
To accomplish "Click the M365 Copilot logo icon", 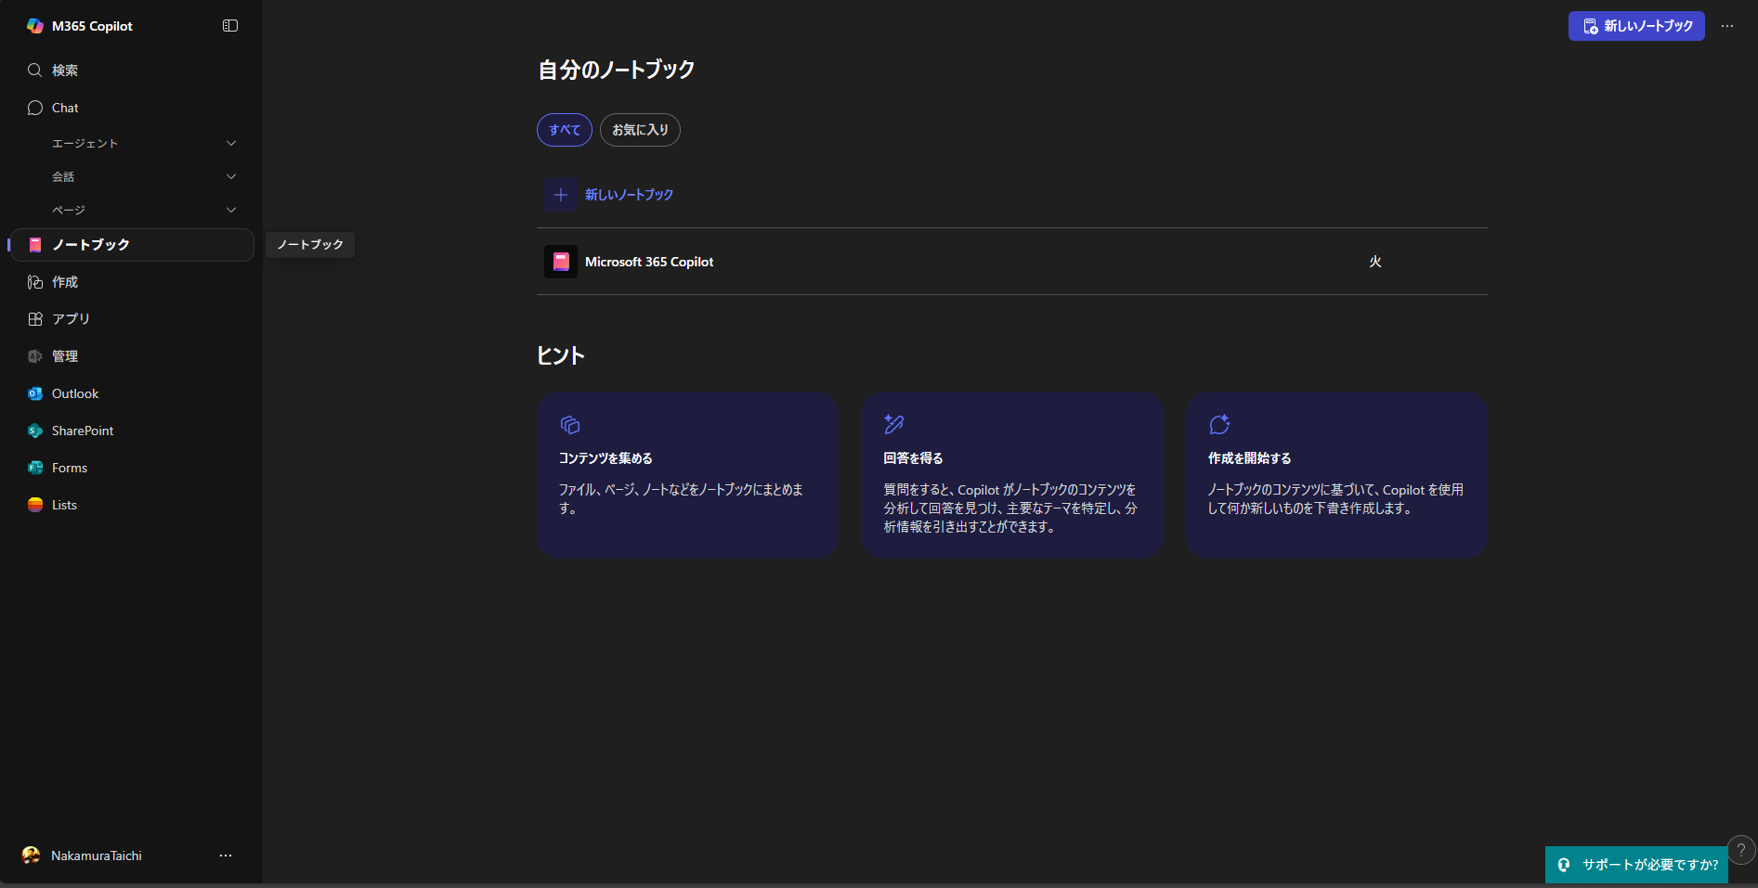I will 35,26.
